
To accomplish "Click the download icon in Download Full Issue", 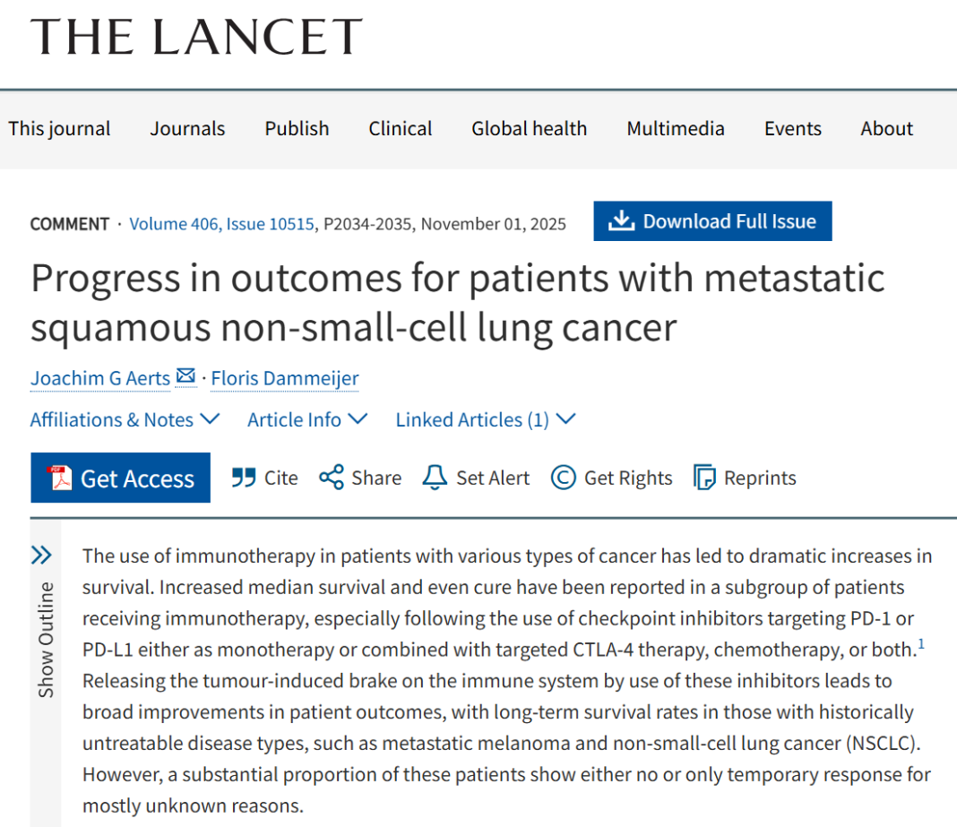I will pyautogui.click(x=620, y=221).
